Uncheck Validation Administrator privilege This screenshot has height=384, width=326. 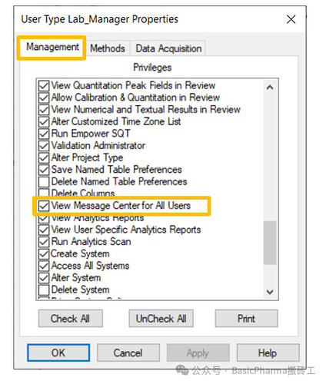pyautogui.click(x=44, y=146)
